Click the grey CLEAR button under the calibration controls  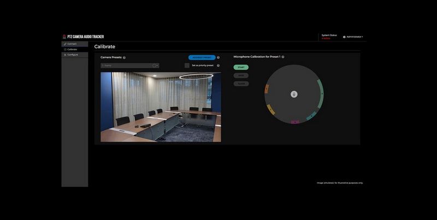[x=241, y=84]
